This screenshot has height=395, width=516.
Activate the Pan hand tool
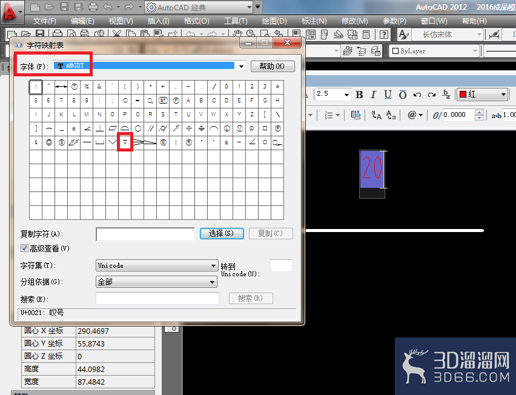(237, 34)
